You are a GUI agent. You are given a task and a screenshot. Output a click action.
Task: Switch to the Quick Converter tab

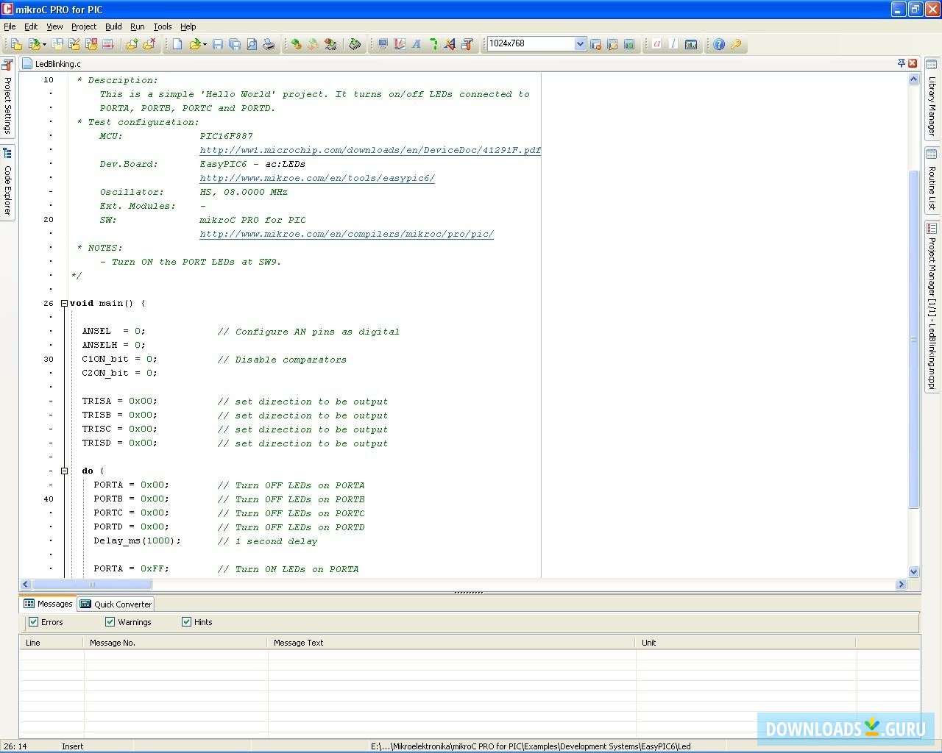[x=116, y=604]
